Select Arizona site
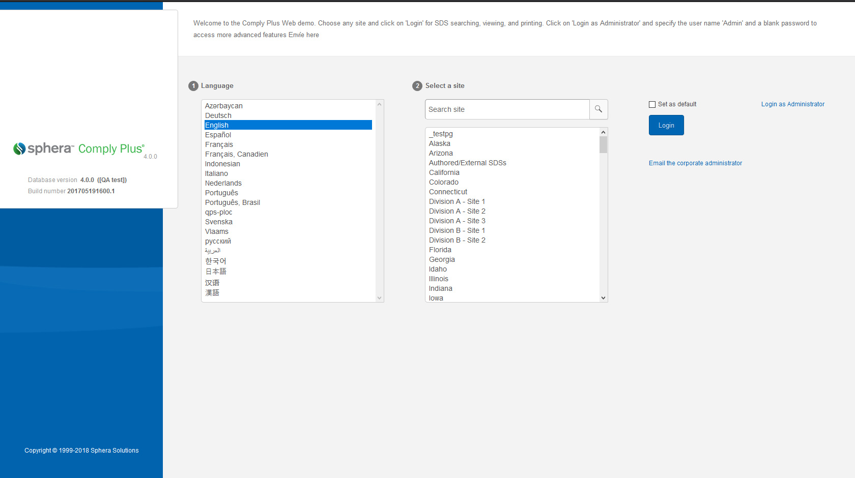This screenshot has width=855, height=478. (513, 153)
